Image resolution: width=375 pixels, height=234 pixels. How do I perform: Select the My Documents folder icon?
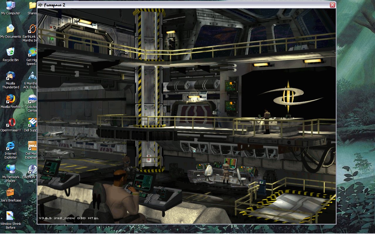tap(11, 31)
